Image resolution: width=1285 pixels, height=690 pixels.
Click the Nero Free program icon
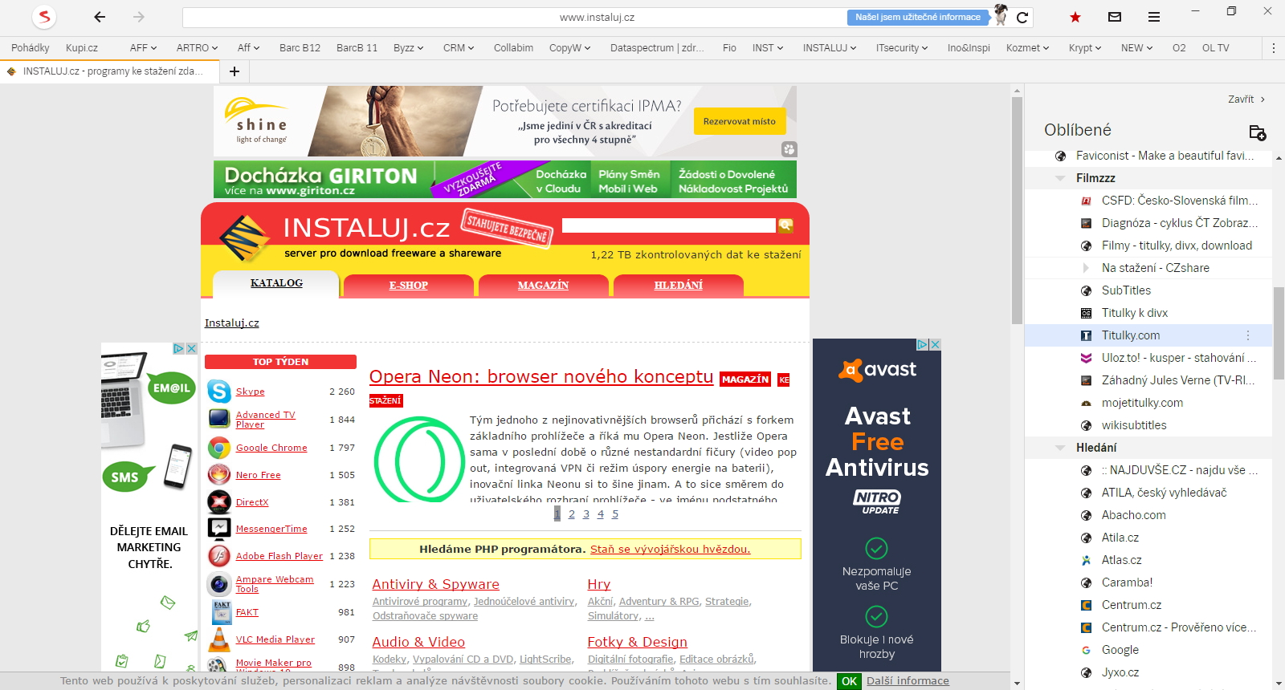(219, 474)
